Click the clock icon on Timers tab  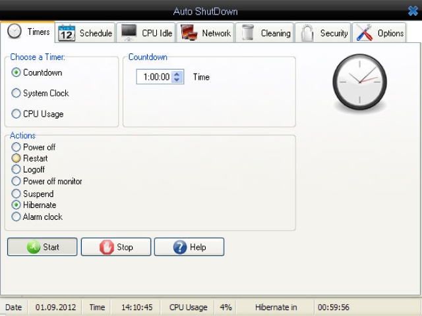(x=15, y=32)
